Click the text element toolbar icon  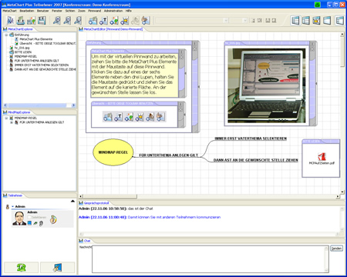click(x=103, y=20)
